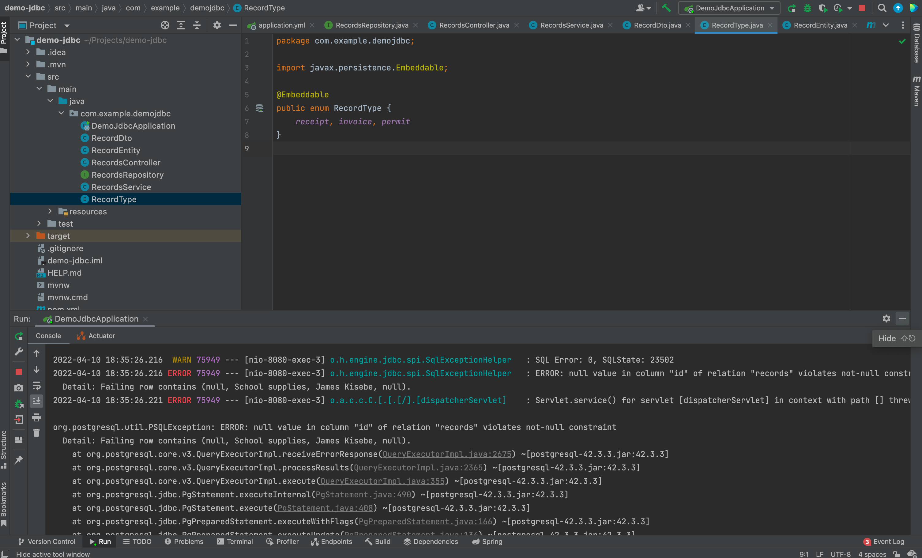The width and height of the screenshot is (922, 558).
Task: Print console output with printer icon
Action: pyautogui.click(x=36, y=417)
